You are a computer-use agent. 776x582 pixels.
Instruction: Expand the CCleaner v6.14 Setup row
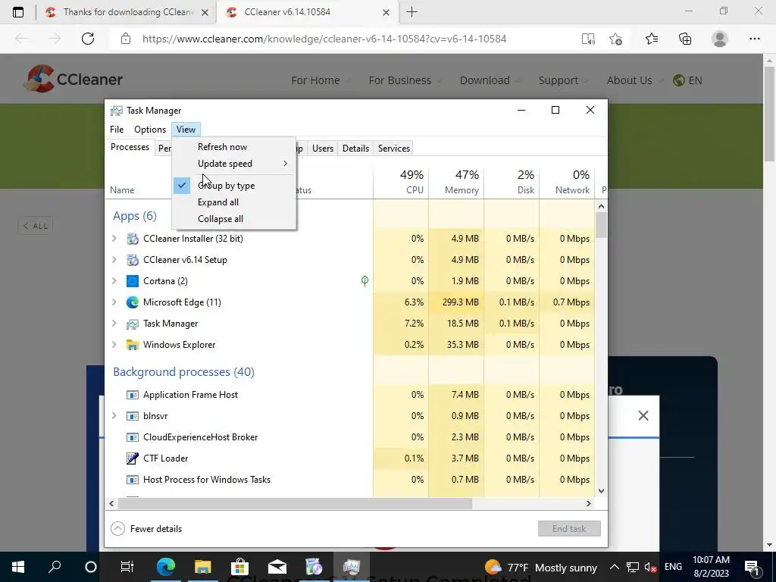pos(114,260)
